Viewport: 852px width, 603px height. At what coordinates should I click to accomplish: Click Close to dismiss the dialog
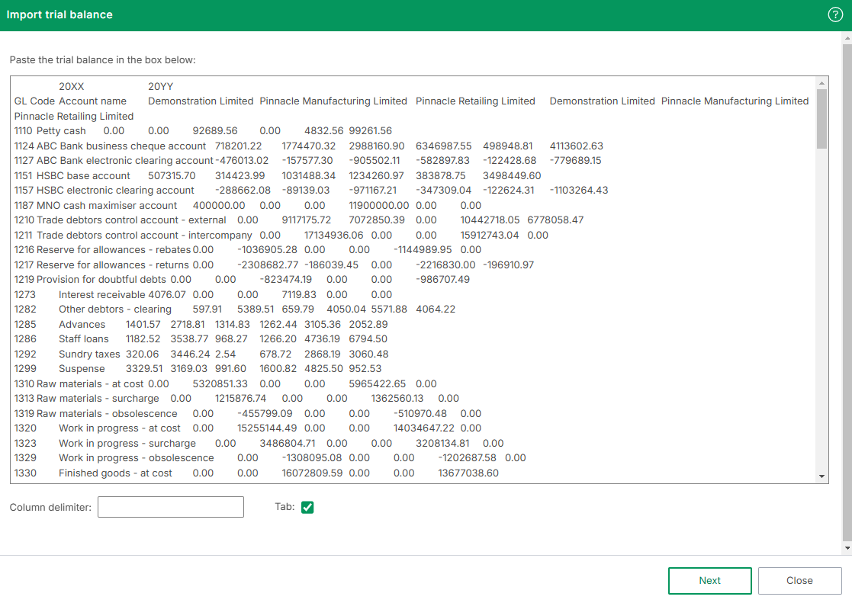[x=799, y=580]
